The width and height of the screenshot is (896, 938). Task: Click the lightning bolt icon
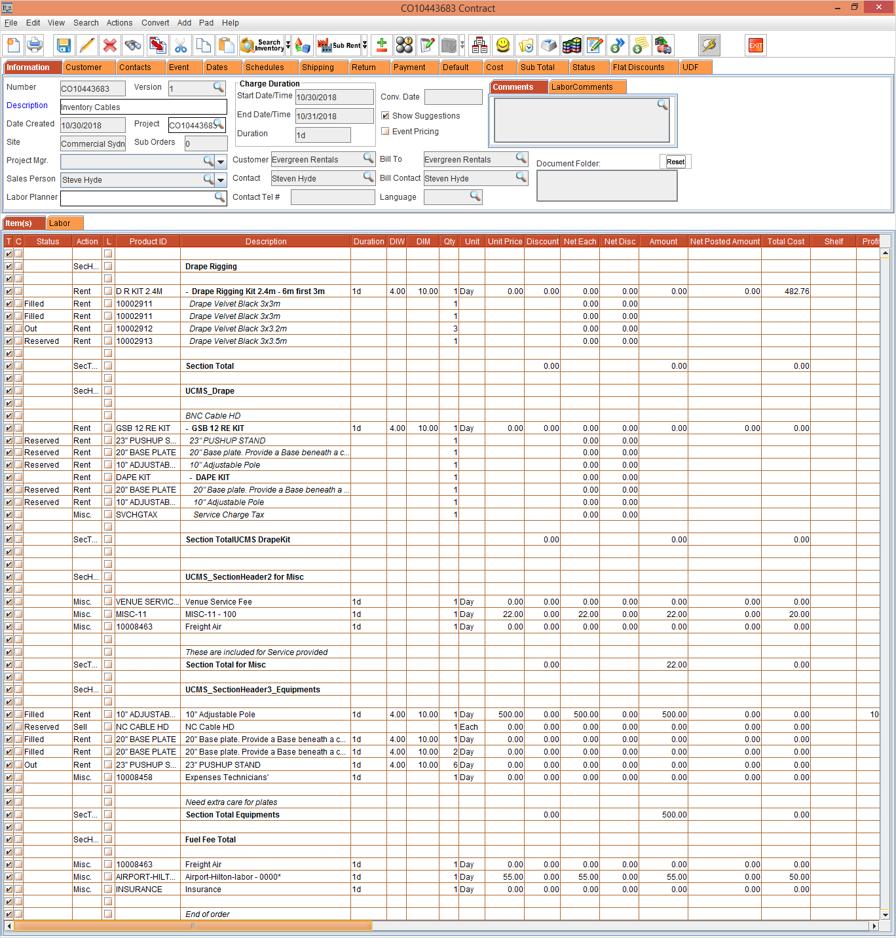(x=708, y=45)
